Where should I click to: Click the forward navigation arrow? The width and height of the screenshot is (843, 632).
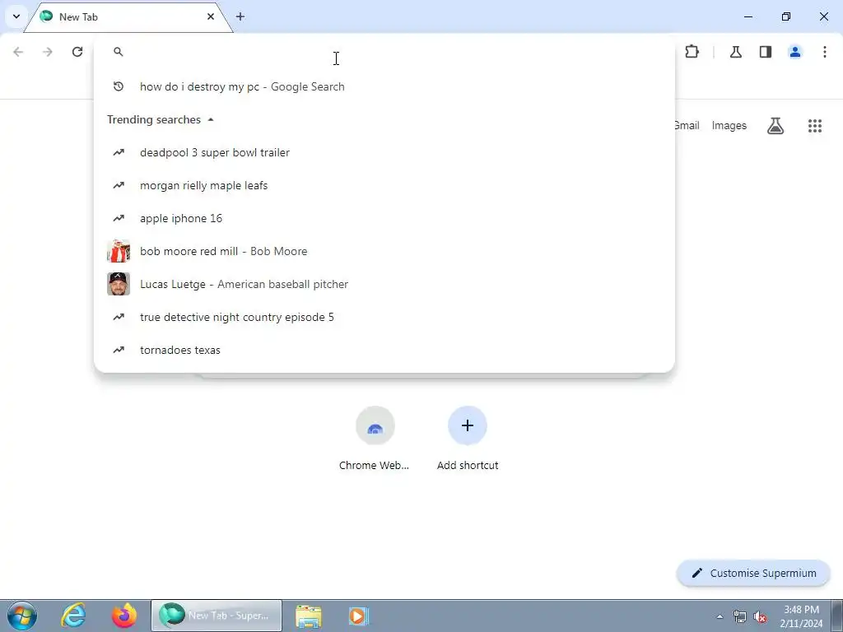(x=48, y=52)
